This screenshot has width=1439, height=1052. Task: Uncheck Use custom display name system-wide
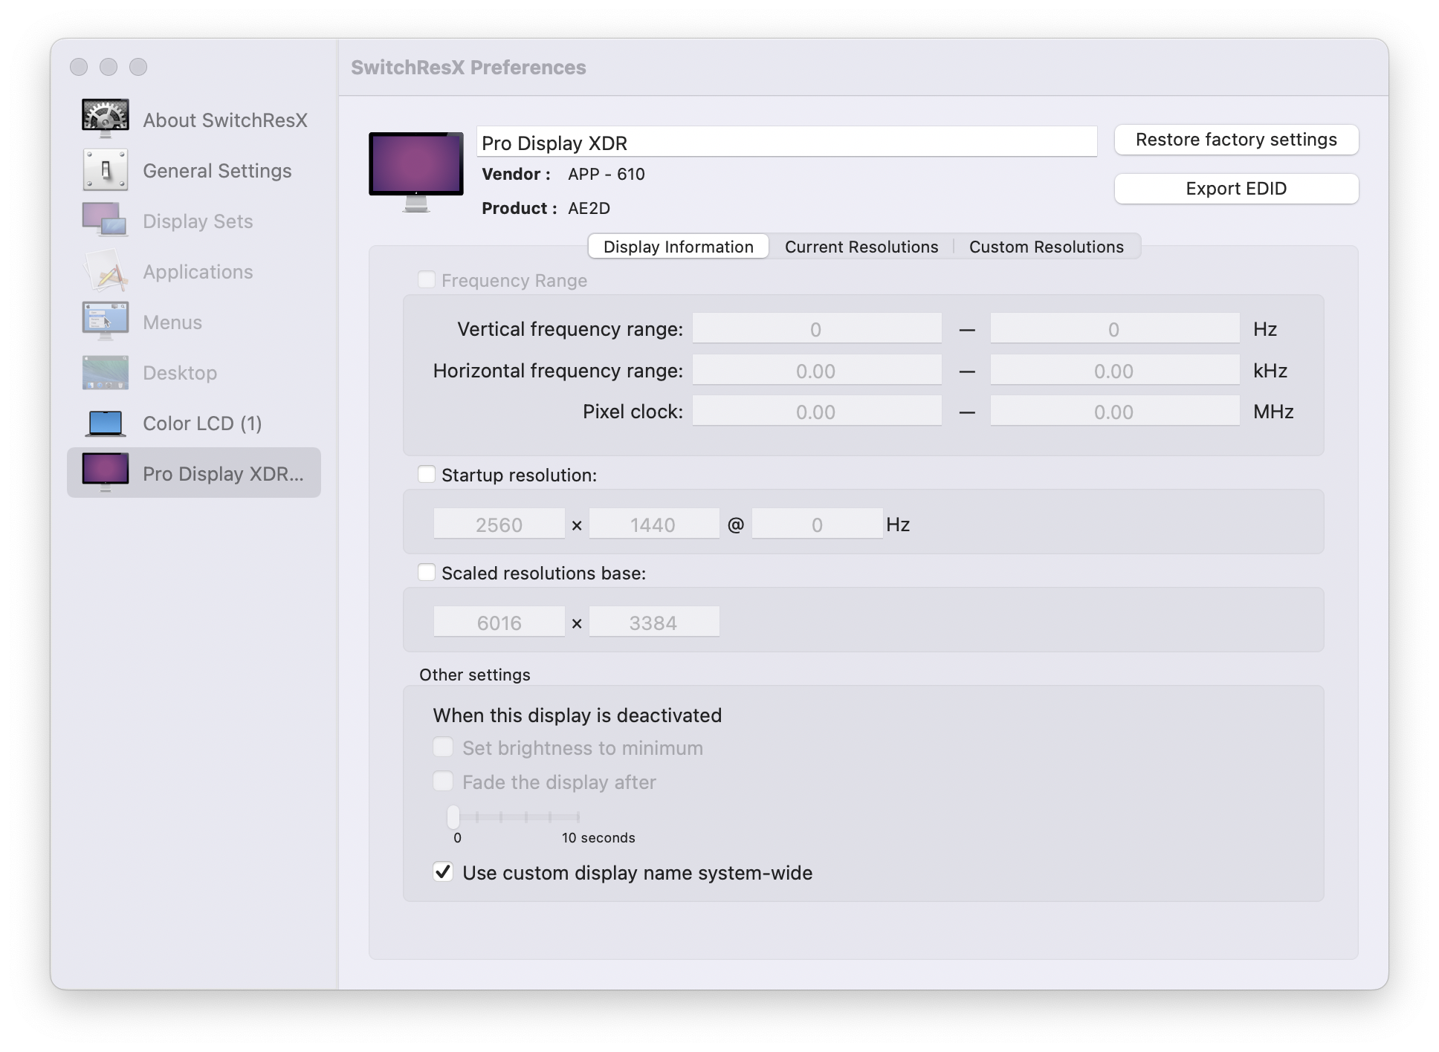[443, 872]
